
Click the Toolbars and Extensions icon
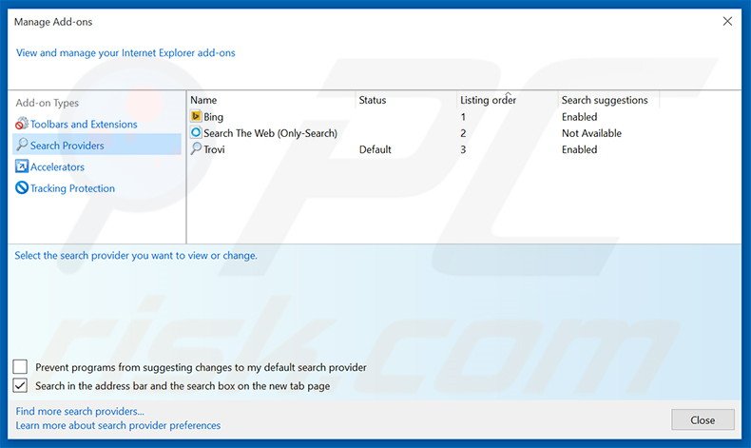(22, 124)
